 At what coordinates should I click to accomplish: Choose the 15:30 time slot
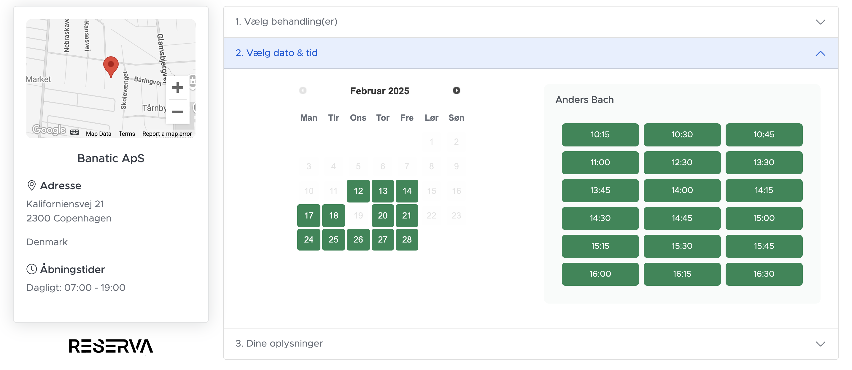(x=682, y=246)
